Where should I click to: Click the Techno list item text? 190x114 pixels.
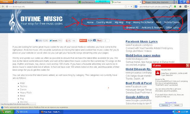pyautogui.click(x=23, y=86)
